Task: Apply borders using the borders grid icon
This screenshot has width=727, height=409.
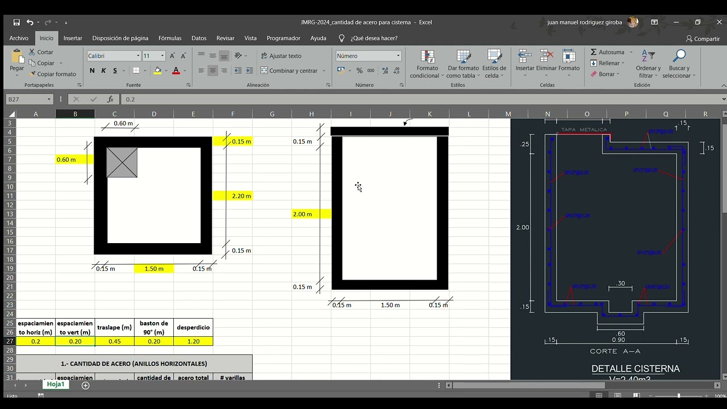Action: (136, 70)
